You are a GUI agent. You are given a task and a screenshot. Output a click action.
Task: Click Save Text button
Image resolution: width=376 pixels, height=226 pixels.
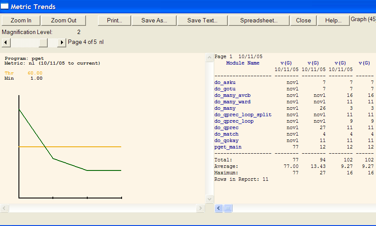pos(202,21)
